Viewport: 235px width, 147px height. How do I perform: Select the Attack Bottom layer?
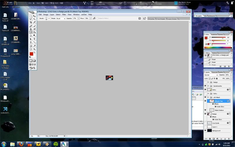pos(219,110)
